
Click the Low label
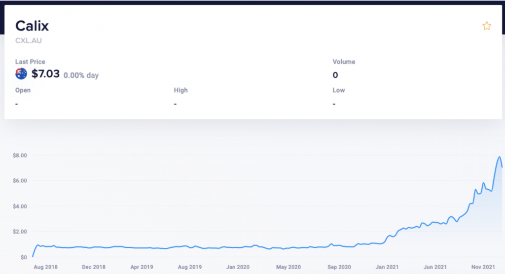(x=338, y=91)
